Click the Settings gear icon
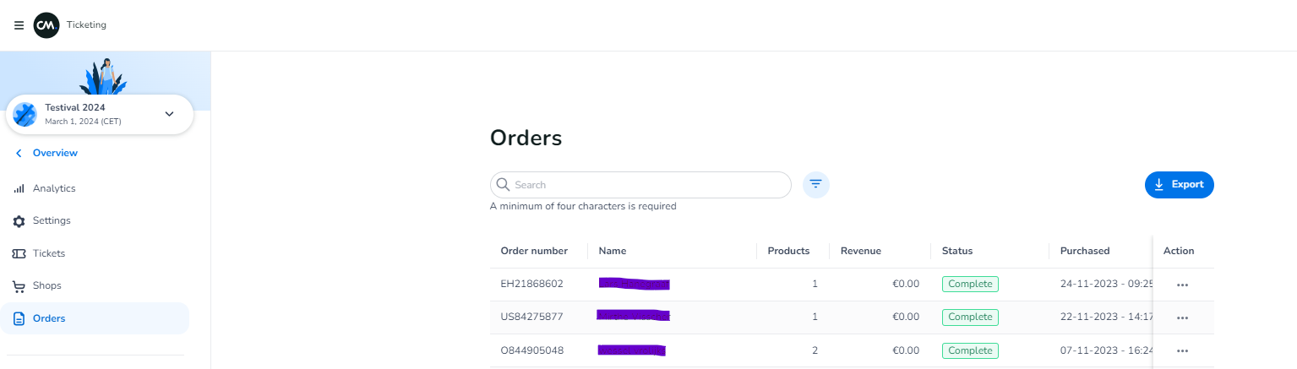The height and width of the screenshot is (369, 1297). tap(19, 221)
